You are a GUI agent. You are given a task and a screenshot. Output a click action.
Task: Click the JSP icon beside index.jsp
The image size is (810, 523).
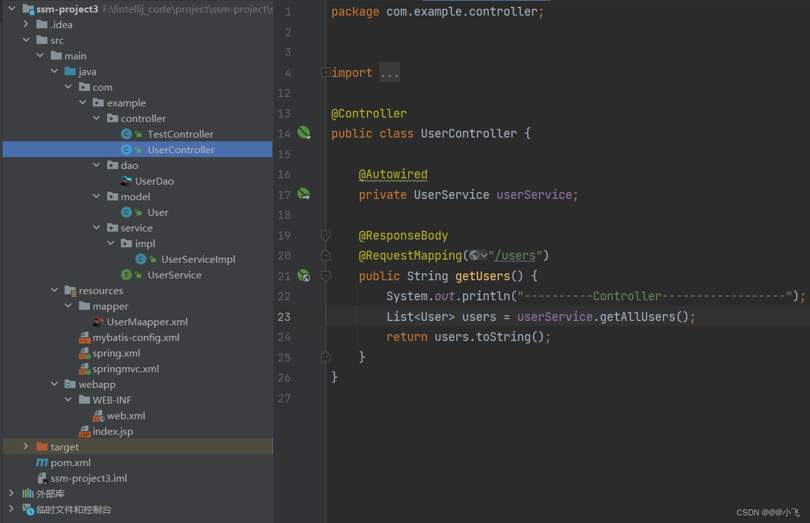(86, 431)
